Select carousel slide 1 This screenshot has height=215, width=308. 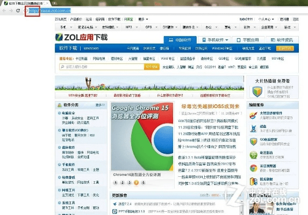(x=116, y=182)
